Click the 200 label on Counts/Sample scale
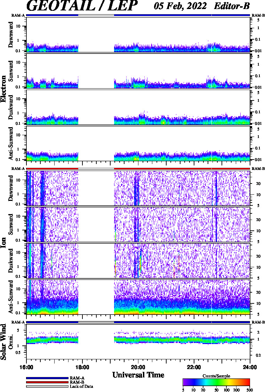Viewport: 265px width, 392px height. (x=236, y=390)
